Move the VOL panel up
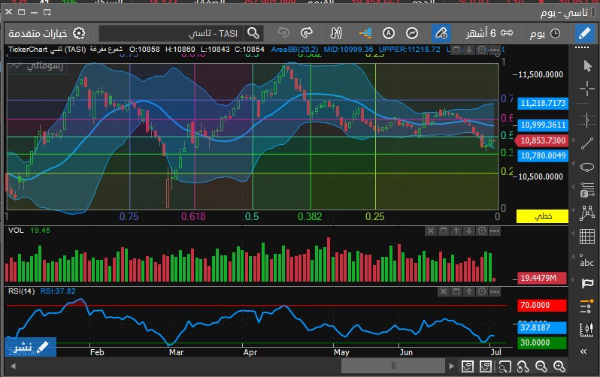Viewport: 600px width, 377px height. point(456,231)
